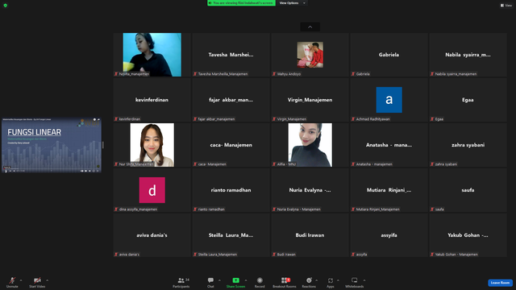Screen dimensions: 516x290
Task: Expand chat options arrow
Action: 219,280
